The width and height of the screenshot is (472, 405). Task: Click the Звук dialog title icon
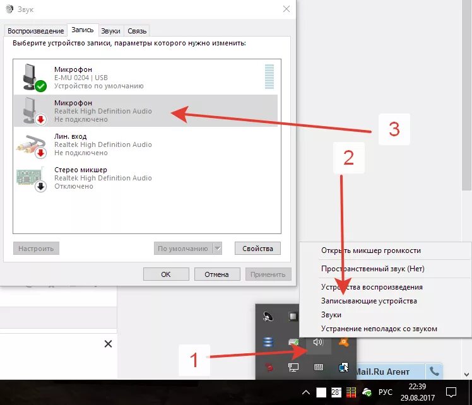tap(9, 9)
